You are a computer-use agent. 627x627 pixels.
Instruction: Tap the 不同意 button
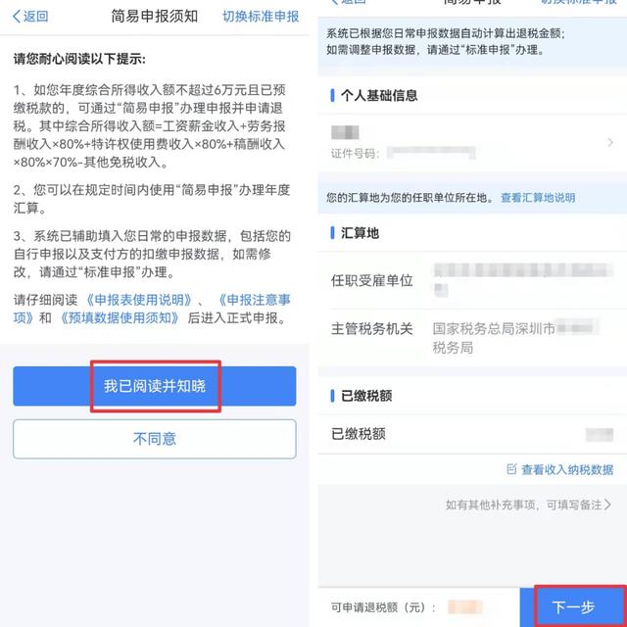(x=155, y=439)
